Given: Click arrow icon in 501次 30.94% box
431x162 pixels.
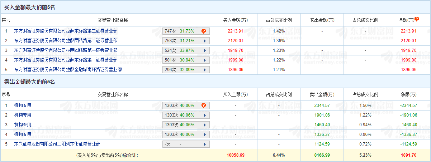Looking at the screenshot, I should [x=205, y=60].
